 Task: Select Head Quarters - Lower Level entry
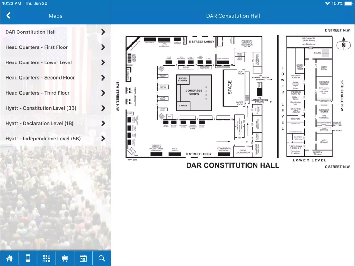pos(56,62)
